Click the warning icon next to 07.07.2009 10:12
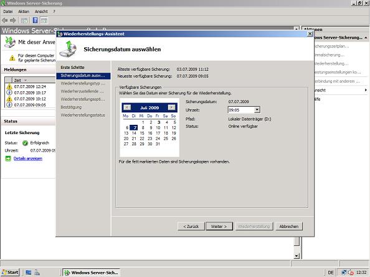This screenshot has height=277, width=370. 9,99
